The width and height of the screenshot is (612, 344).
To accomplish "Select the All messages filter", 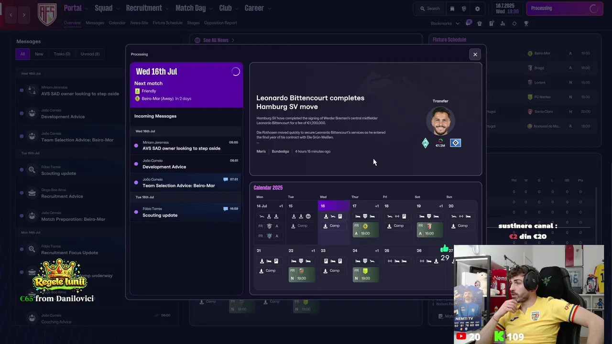I will (x=22, y=54).
